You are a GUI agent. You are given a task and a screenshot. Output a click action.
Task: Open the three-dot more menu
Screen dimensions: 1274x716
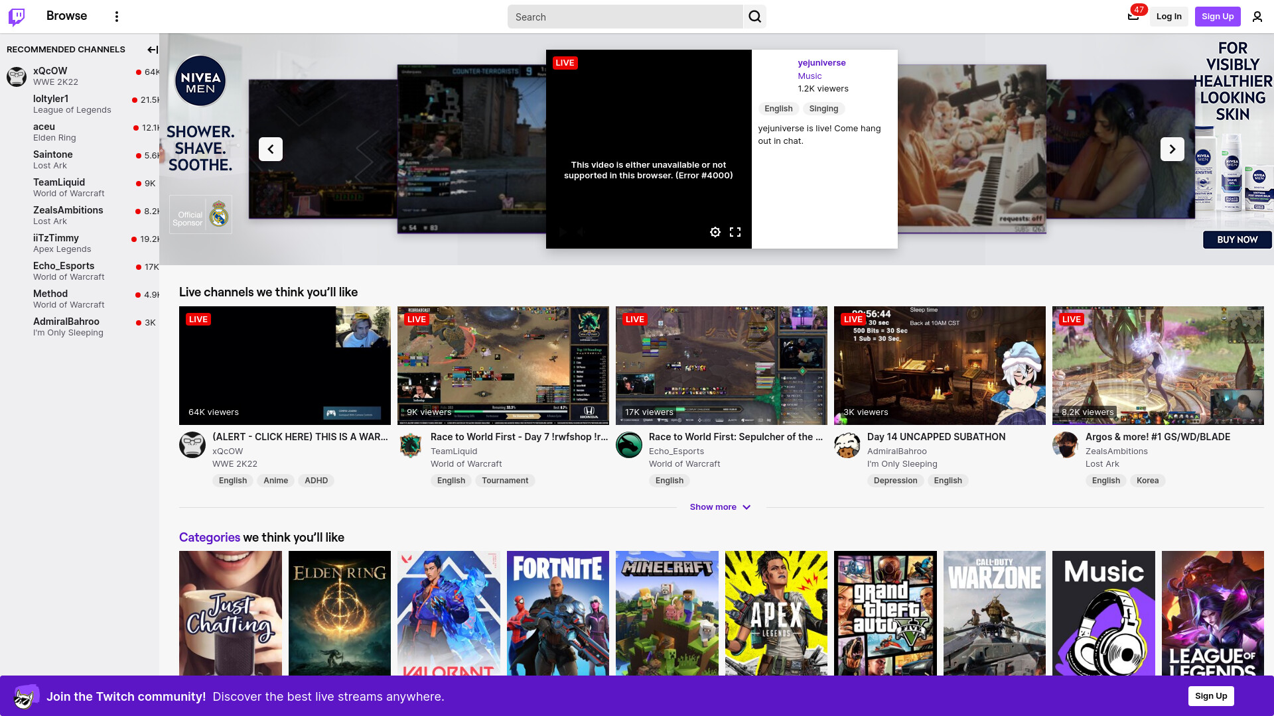117,17
